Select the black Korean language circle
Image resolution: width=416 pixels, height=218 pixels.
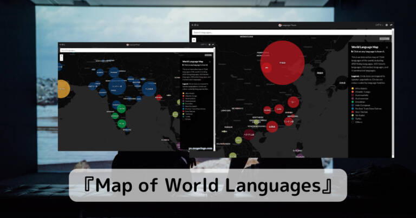pos(320,73)
